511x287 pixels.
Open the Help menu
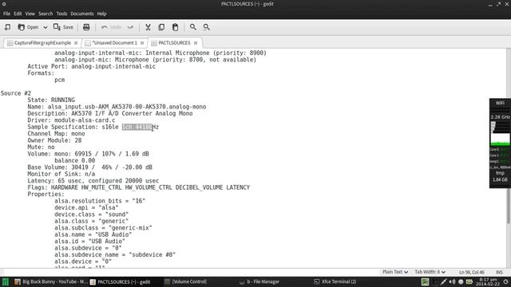point(101,14)
